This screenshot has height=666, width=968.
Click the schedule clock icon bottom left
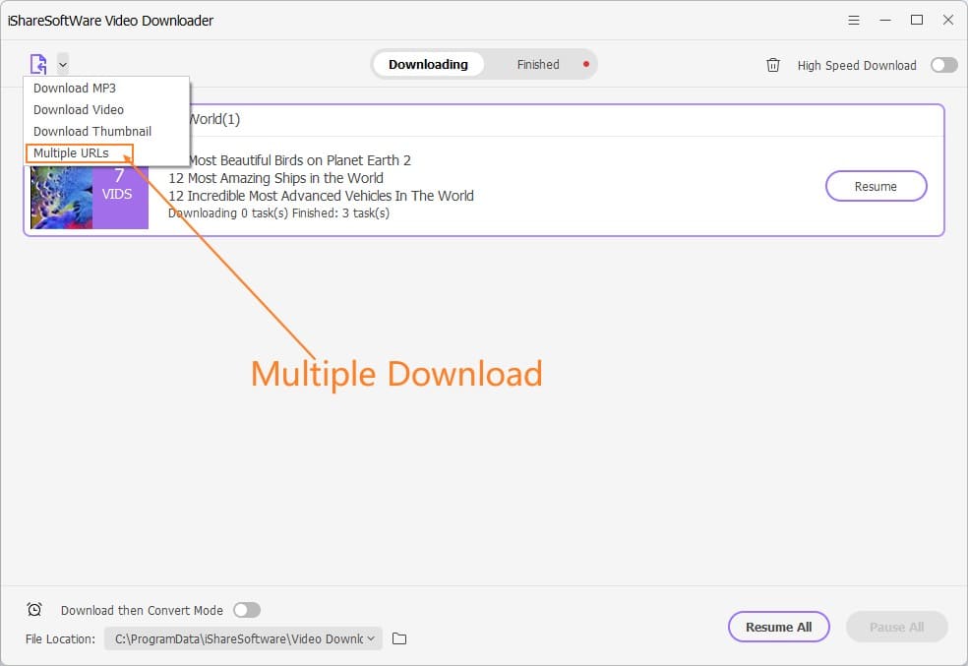click(x=34, y=610)
